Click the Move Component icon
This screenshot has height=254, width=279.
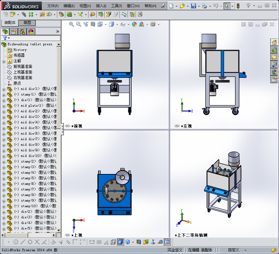pos(49,14)
